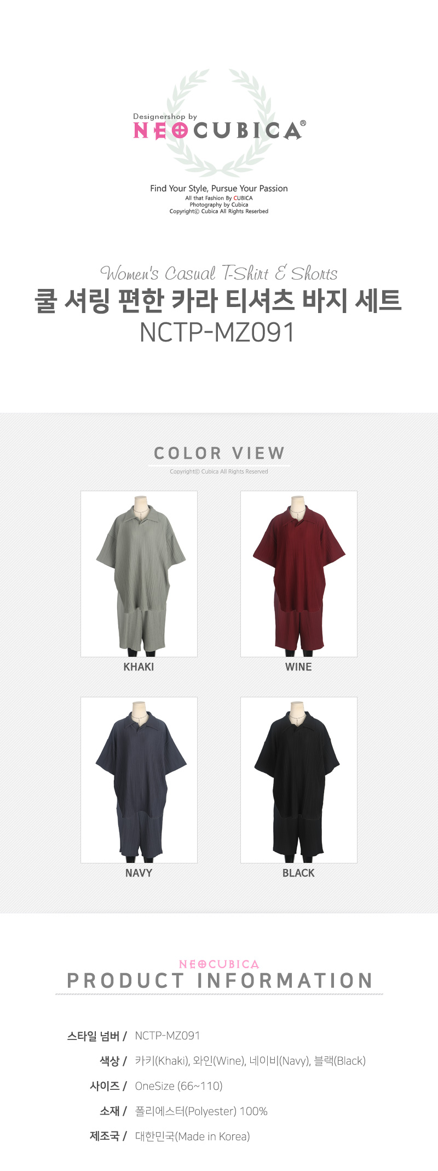This screenshot has height=1171, width=438.
Task: Click the COLOR VIEW heading
Action: point(219,453)
